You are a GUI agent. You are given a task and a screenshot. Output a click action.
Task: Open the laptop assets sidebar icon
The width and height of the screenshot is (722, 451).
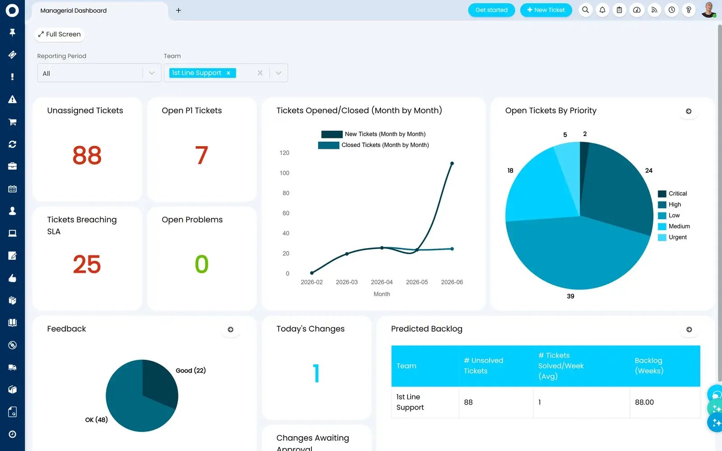pyautogui.click(x=12, y=233)
